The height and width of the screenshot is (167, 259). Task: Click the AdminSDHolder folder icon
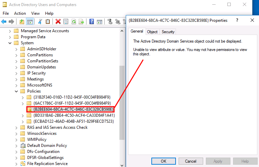click(x=23, y=49)
